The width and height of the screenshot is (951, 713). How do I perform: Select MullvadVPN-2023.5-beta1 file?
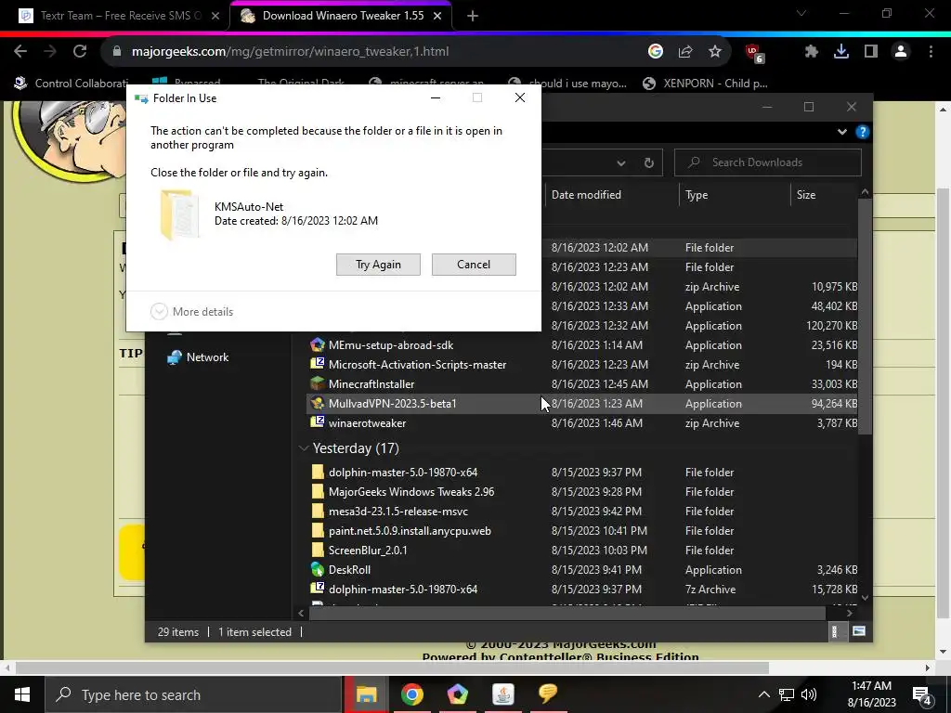[x=582, y=403]
